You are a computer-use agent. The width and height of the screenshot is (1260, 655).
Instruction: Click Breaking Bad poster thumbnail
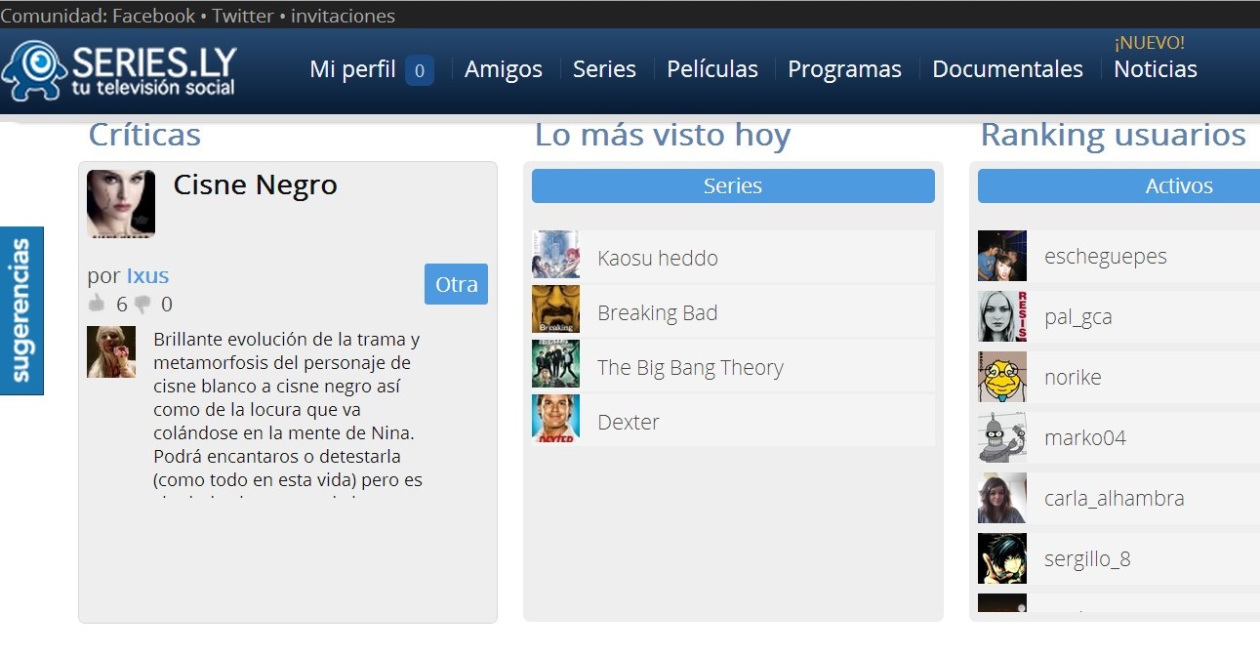(x=555, y=309)
